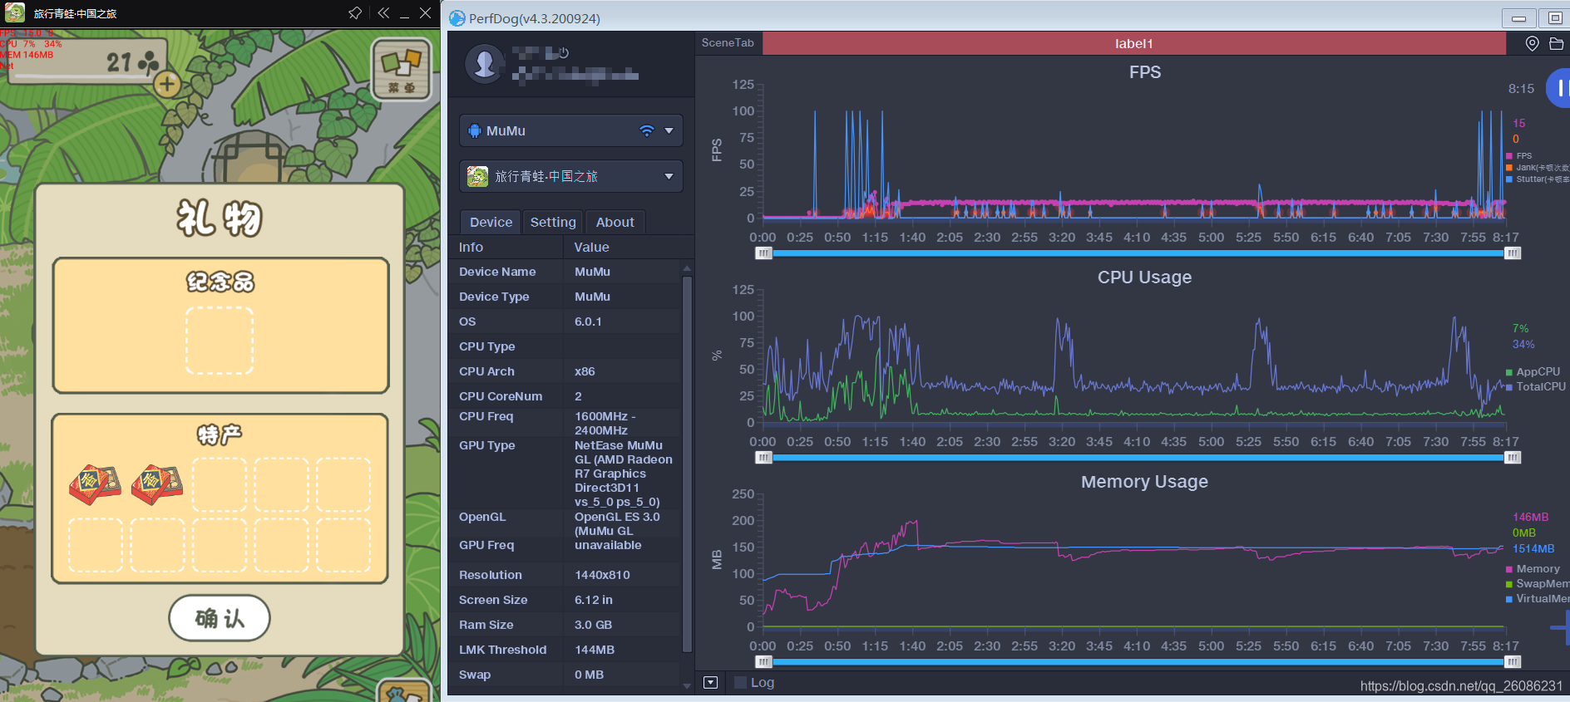Select the OS row showing 6.0.1
This screenshot has width=1570, height=702.
565,322
